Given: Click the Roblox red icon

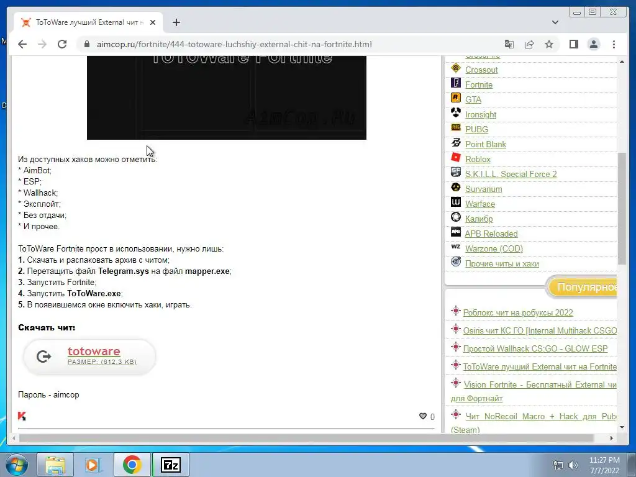Looking at the screenshot, I should click(x=456, y=157).
